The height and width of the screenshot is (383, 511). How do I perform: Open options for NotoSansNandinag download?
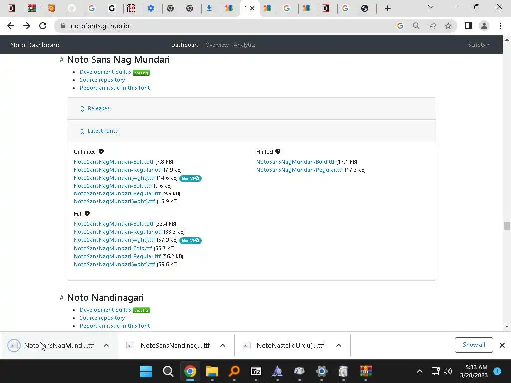tap(223, 345)
